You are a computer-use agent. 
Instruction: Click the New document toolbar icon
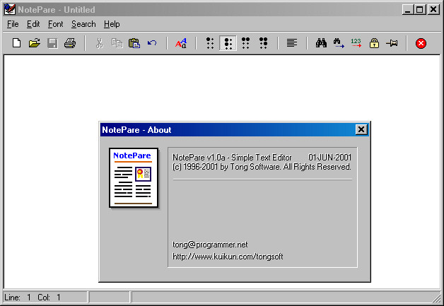click(x=17, y=43)
